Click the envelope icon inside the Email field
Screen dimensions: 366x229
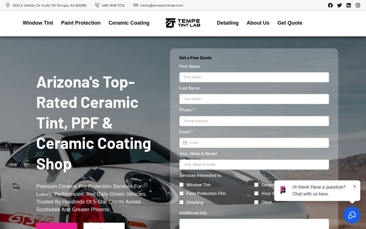(185, 143)
